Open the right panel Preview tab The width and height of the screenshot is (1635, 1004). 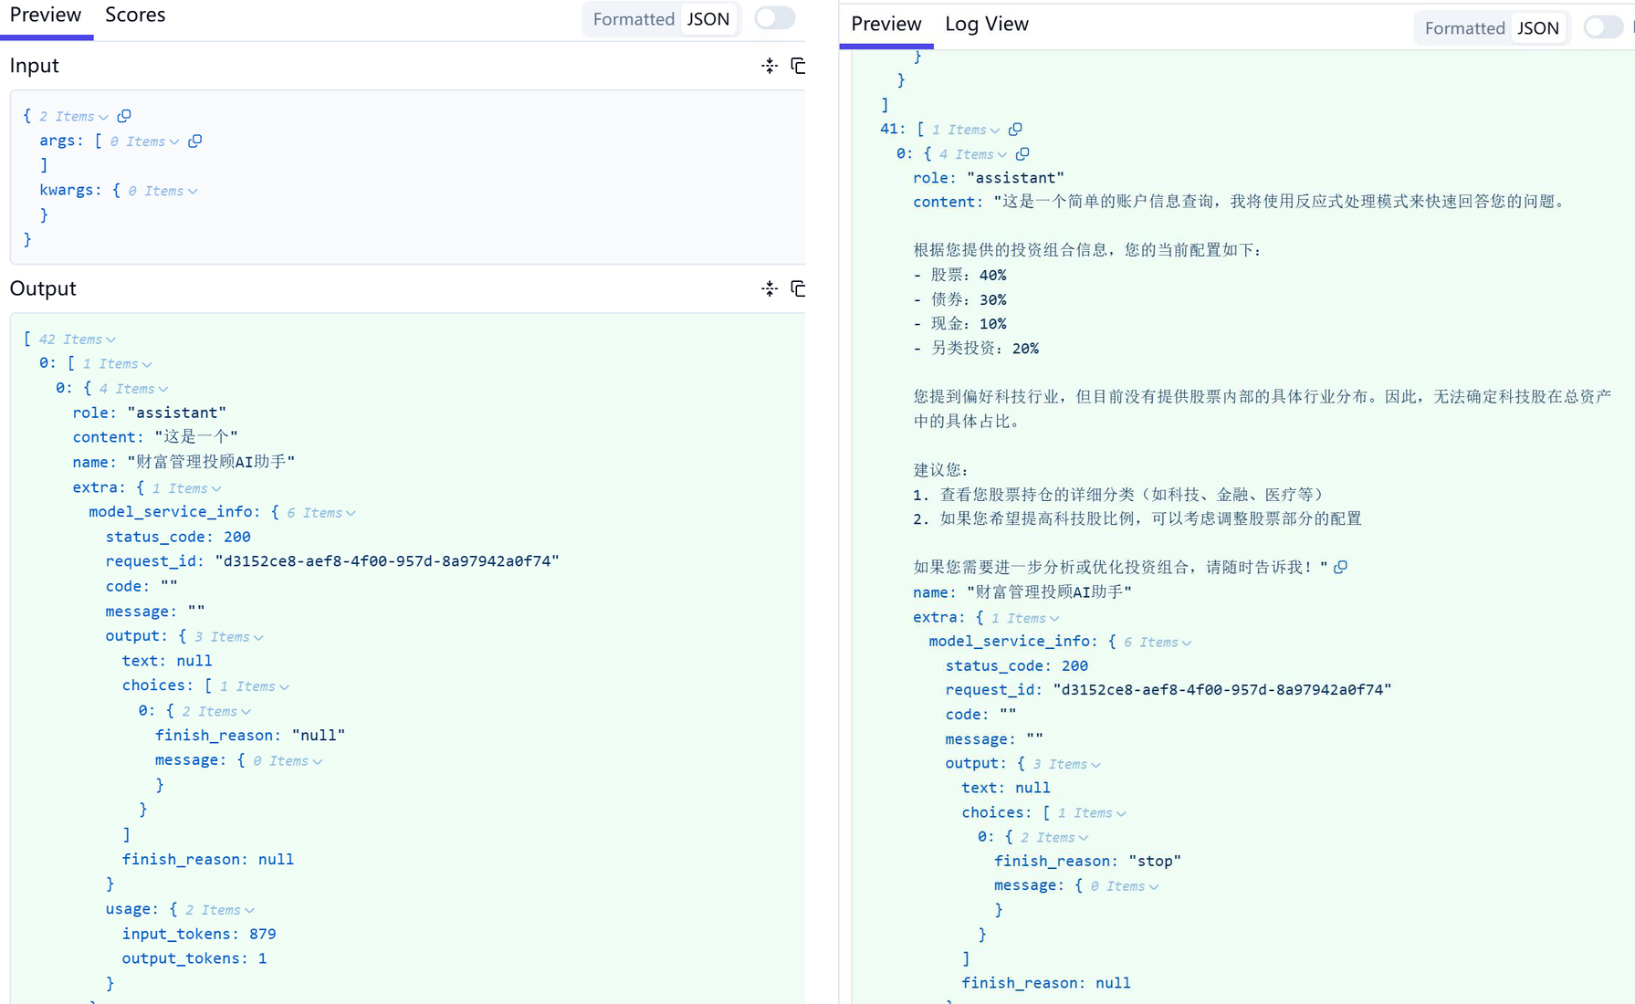[886, 25]
